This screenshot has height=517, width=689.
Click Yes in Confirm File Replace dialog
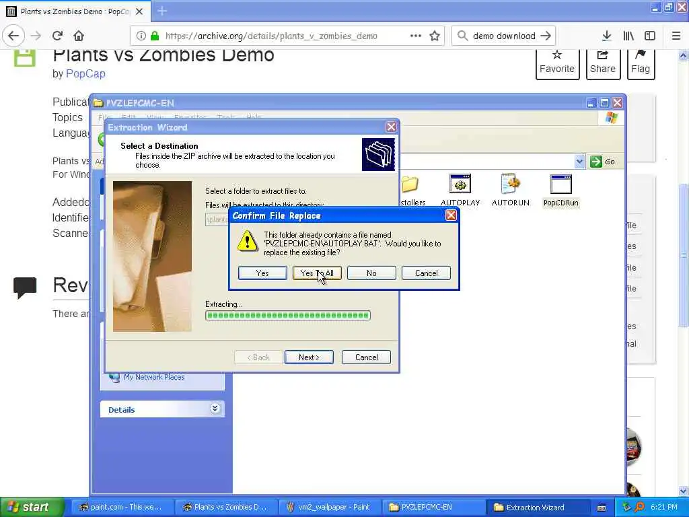point(262,273)
